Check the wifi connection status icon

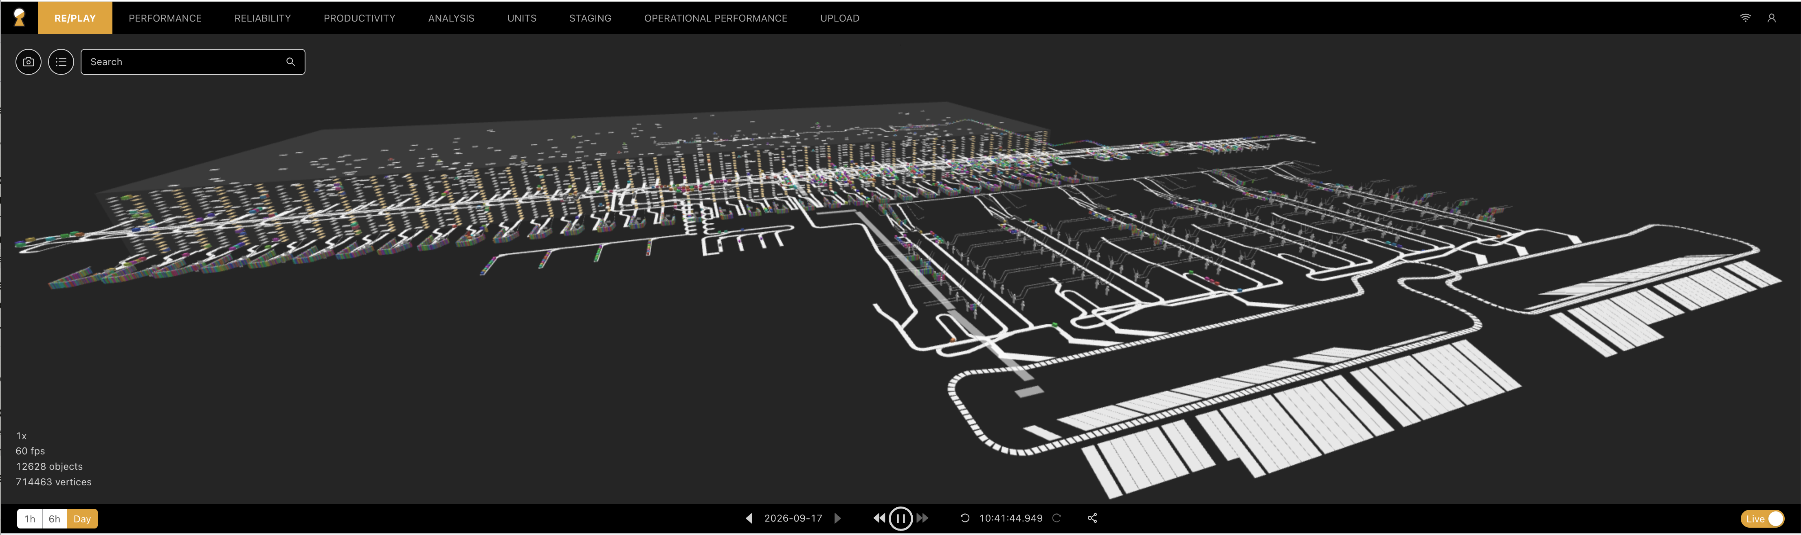point(1745,18)
